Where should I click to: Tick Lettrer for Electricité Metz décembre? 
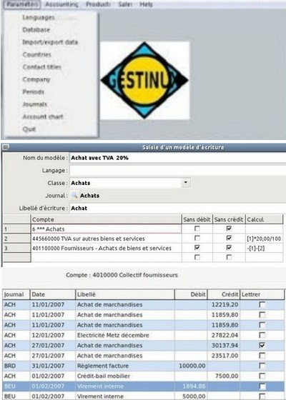tap(262, 335)
